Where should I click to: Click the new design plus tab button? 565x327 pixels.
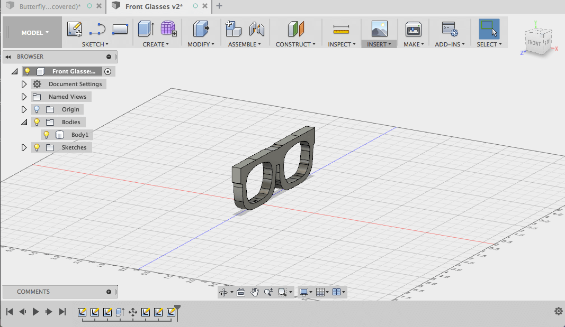[x=219, y=6]
